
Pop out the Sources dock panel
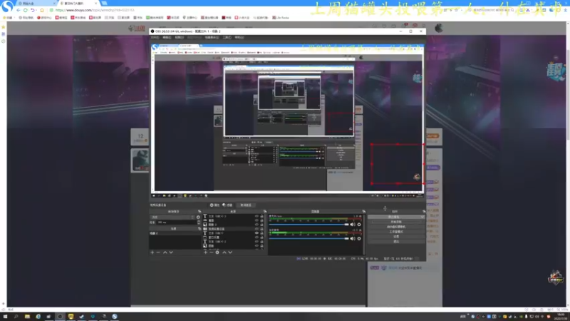265,211
